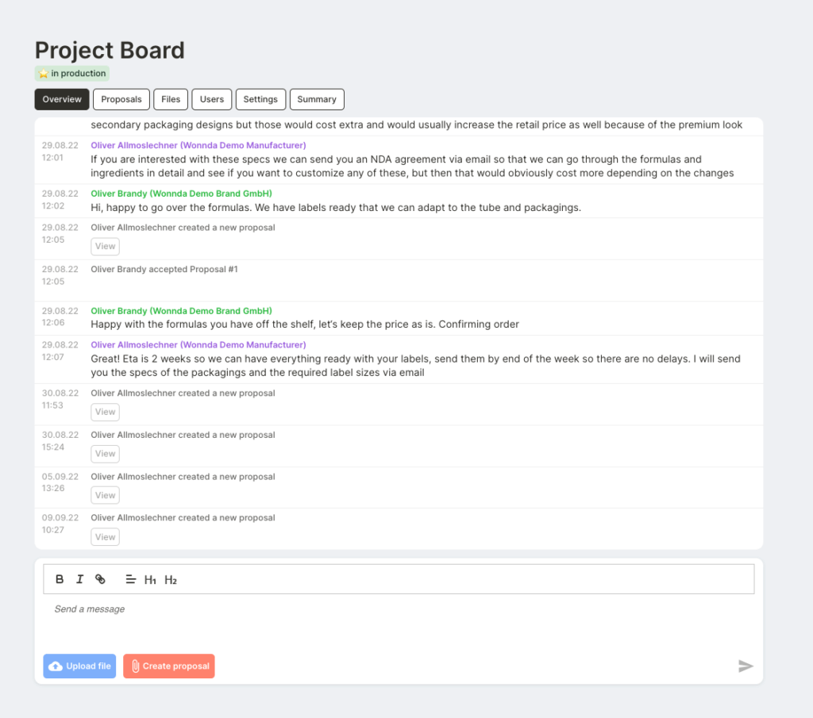This screenshot has height=718, width=813.
Task: View the proposal created 29.08.22 at 12:05
Action: [x=106, y=247]
